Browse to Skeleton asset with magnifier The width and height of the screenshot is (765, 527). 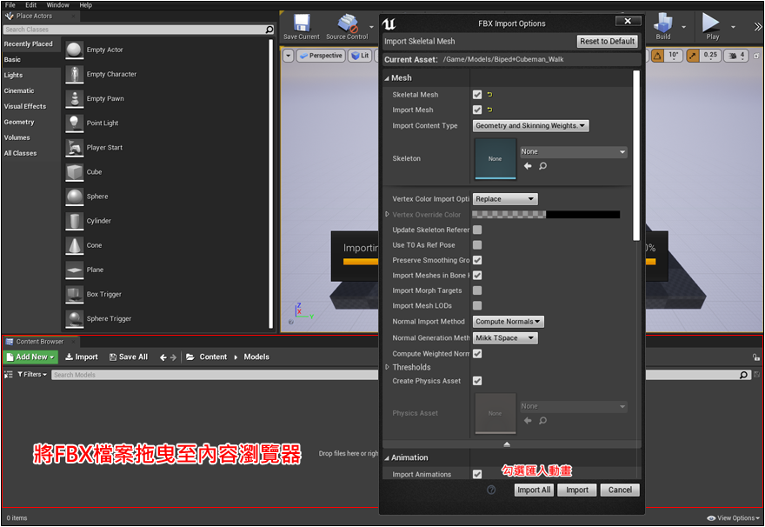(x=542, y=166)
